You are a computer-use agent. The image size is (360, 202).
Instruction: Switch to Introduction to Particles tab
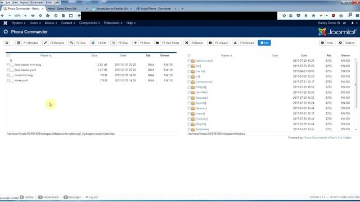pos(112,8)
